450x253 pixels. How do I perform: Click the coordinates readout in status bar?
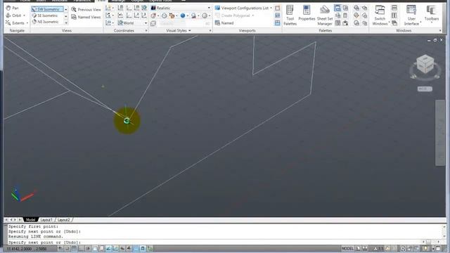pyautogui.click(x=27, y=249)
